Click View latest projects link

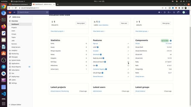[x=58, y=31]
